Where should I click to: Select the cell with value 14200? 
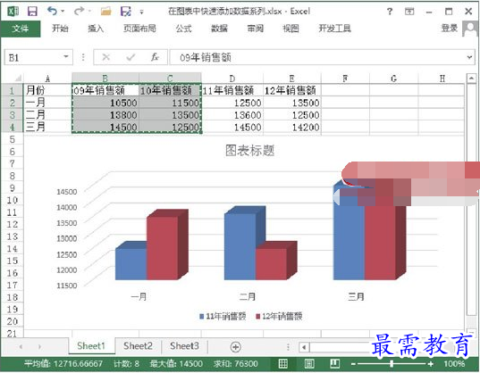point(291,127)
